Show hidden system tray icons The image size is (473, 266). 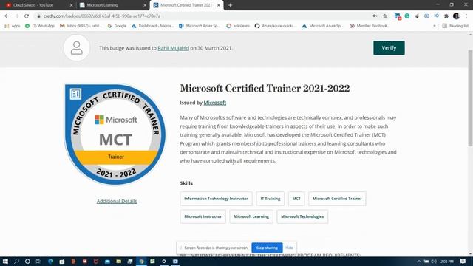tap(419, 261)
